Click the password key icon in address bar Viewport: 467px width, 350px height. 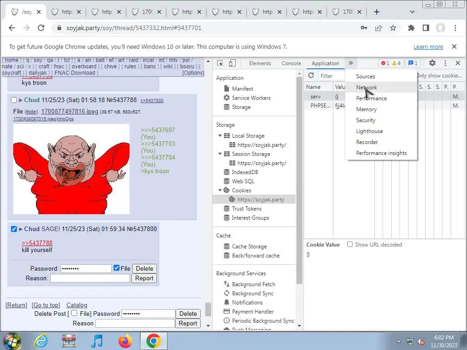[x=363, y=28]
